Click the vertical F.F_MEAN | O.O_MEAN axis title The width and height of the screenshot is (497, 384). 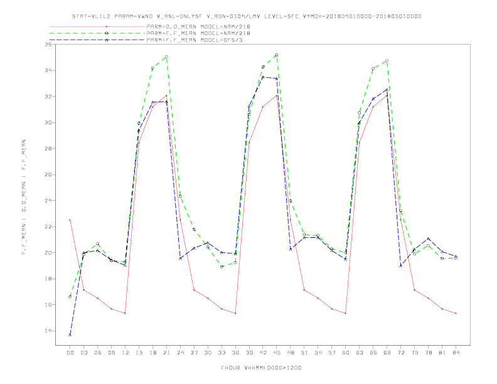(24, 197)
